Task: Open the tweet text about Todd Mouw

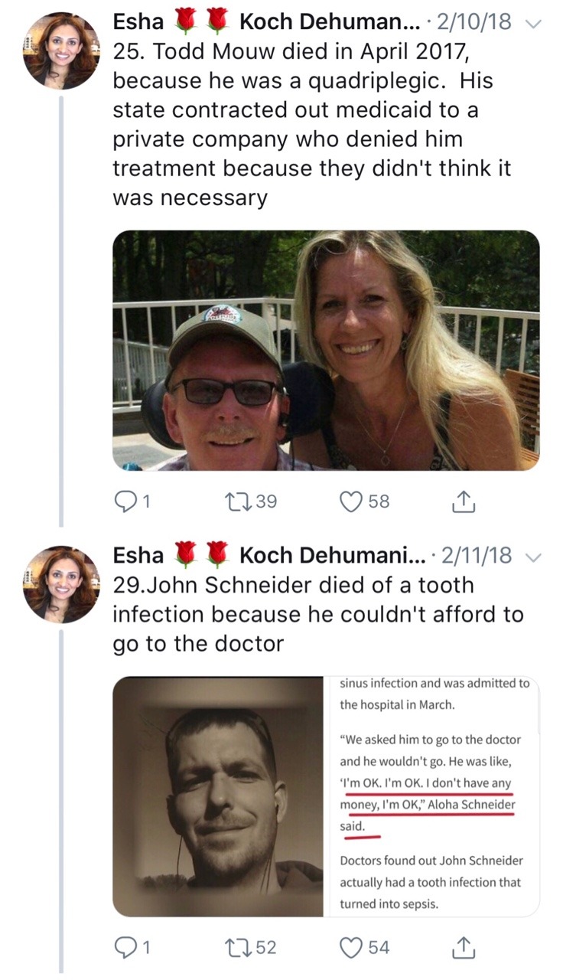Action: coord(306,126)
